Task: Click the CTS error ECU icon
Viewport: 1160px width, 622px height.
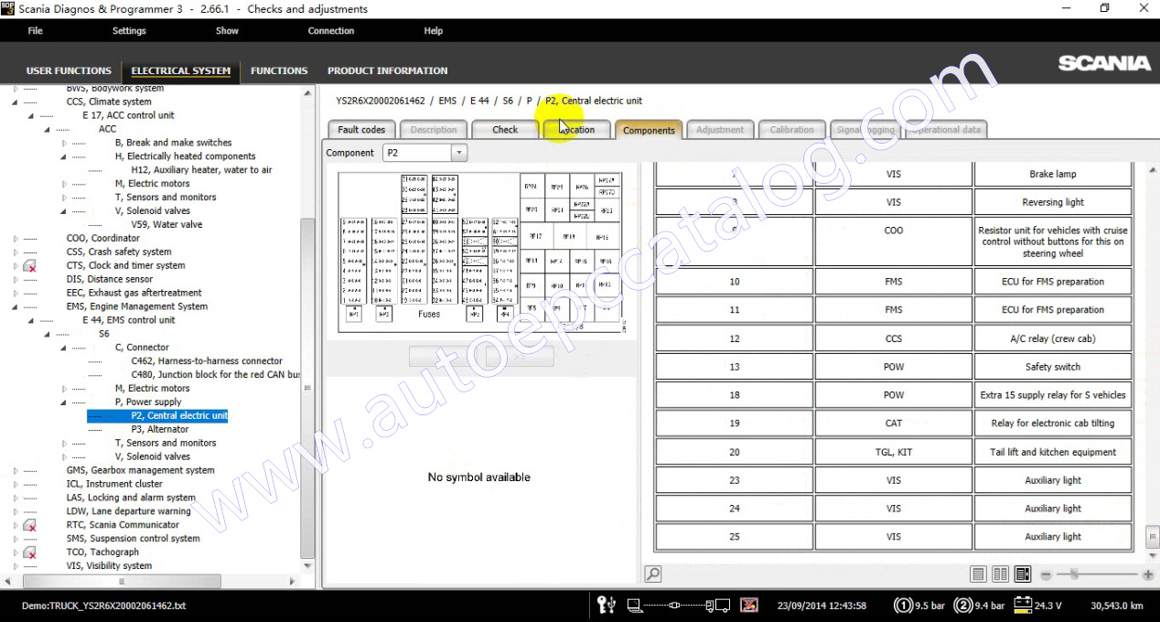Action: pyautogui.click(x=30, y=265)
